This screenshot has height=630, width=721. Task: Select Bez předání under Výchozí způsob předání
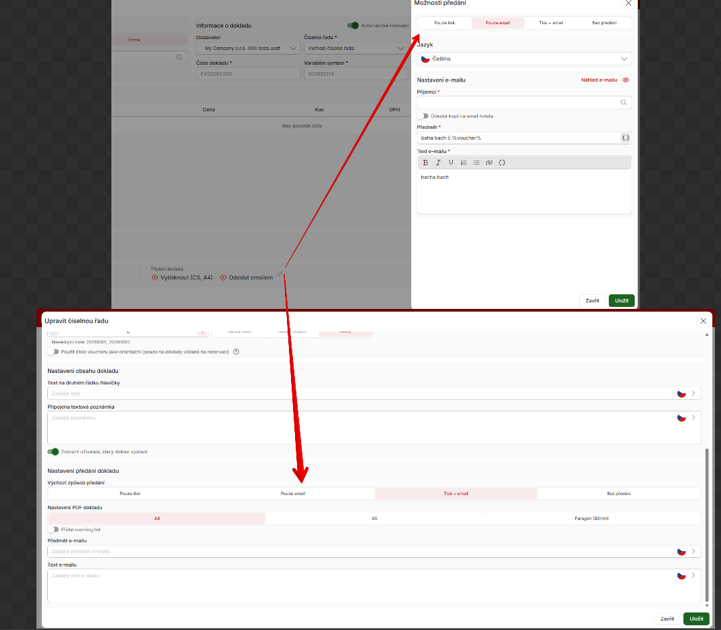(x=618, y=494)
